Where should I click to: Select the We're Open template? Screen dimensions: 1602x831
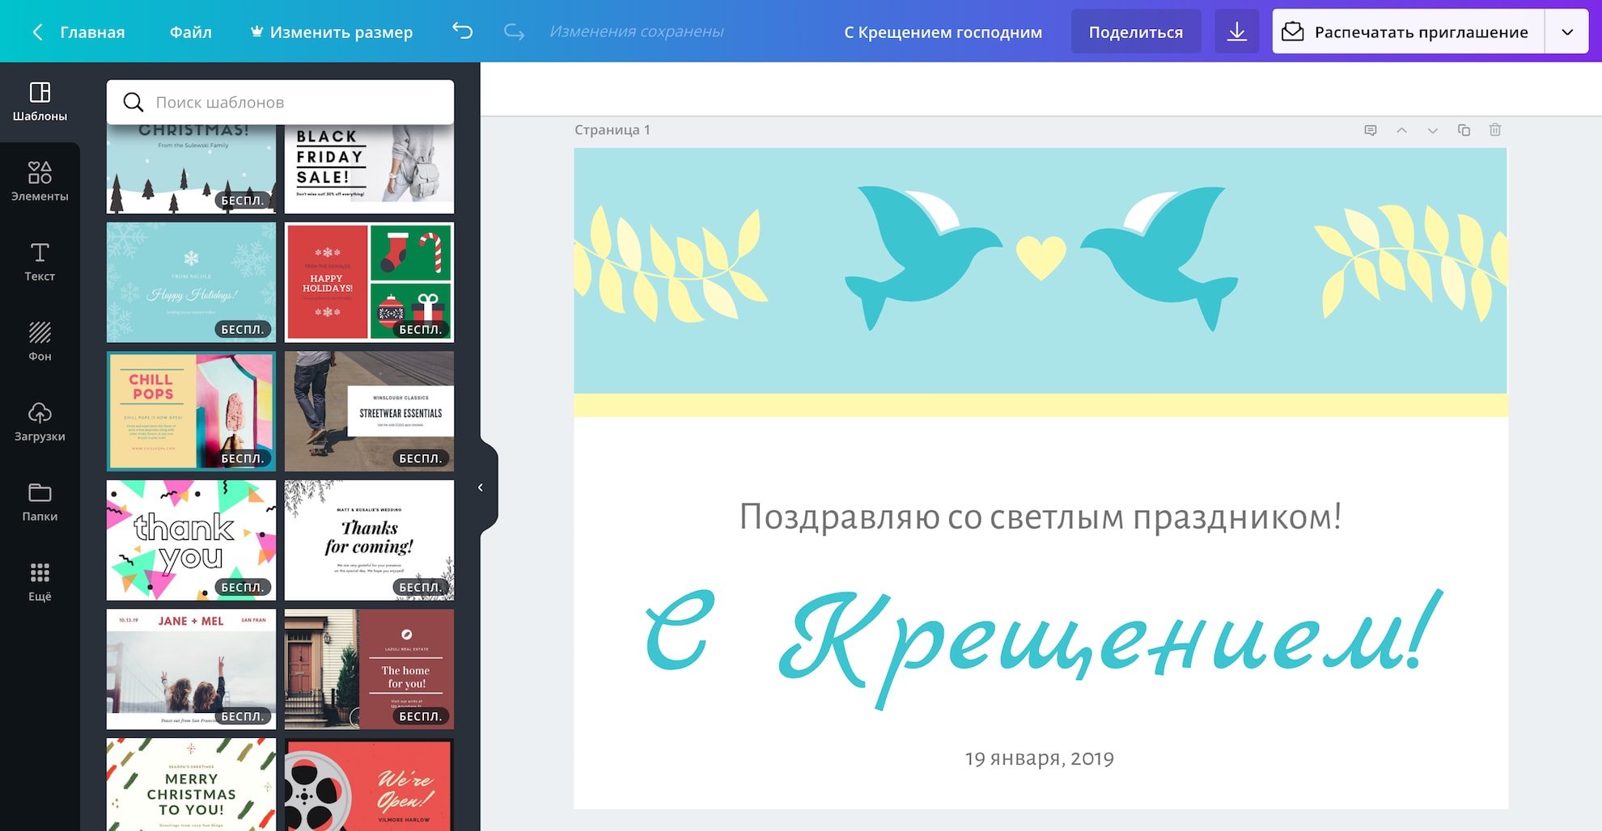point(369,784)
